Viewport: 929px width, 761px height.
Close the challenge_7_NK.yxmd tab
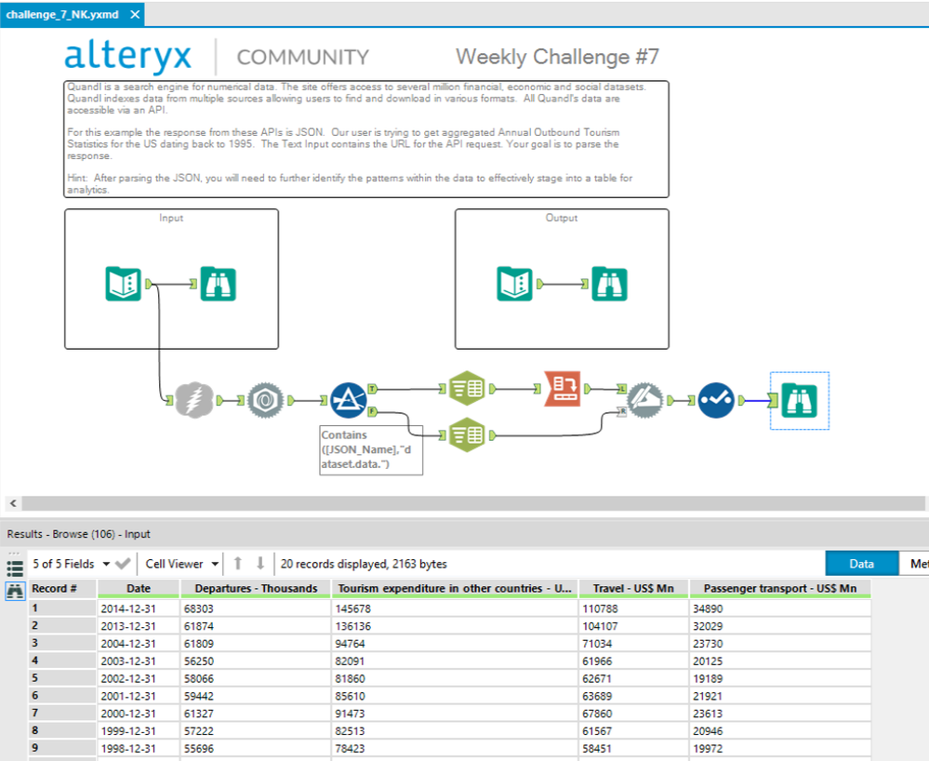tap(135, 14)
